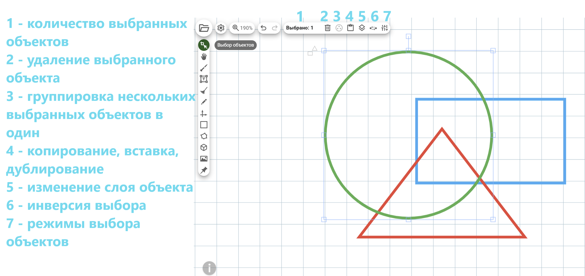Invert the current selection

point(373,28)
